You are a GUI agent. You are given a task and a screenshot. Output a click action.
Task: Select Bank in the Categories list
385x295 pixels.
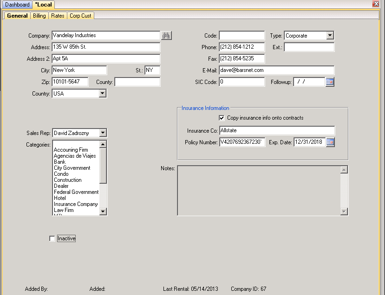[59, 162]
